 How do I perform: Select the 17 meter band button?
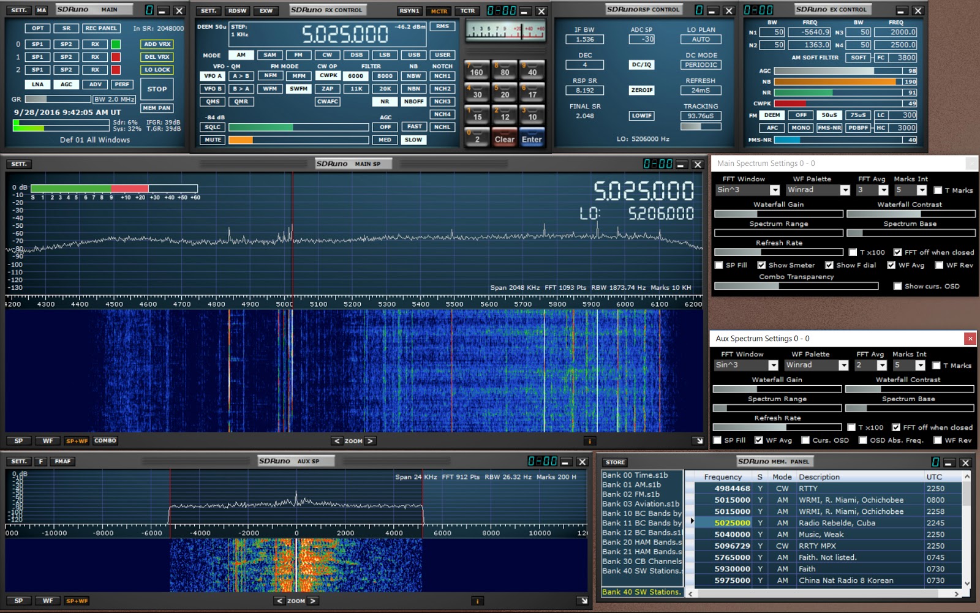pyautogui.click(x=532, y=92)
